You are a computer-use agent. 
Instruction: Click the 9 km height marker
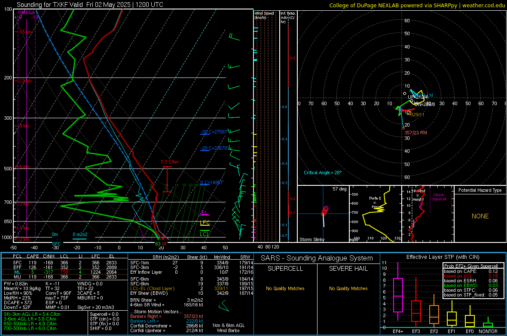pos(24,126)
